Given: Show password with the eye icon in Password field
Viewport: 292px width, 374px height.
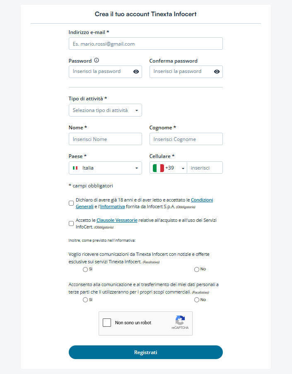Looking at the screenshot, I should click(x=136, y=72).
